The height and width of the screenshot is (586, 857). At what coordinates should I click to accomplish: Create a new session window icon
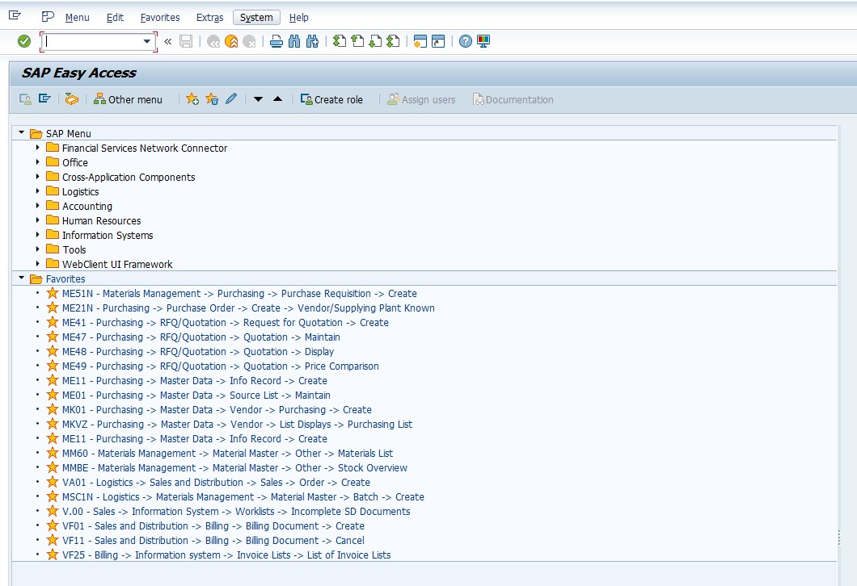pos(420,41)
